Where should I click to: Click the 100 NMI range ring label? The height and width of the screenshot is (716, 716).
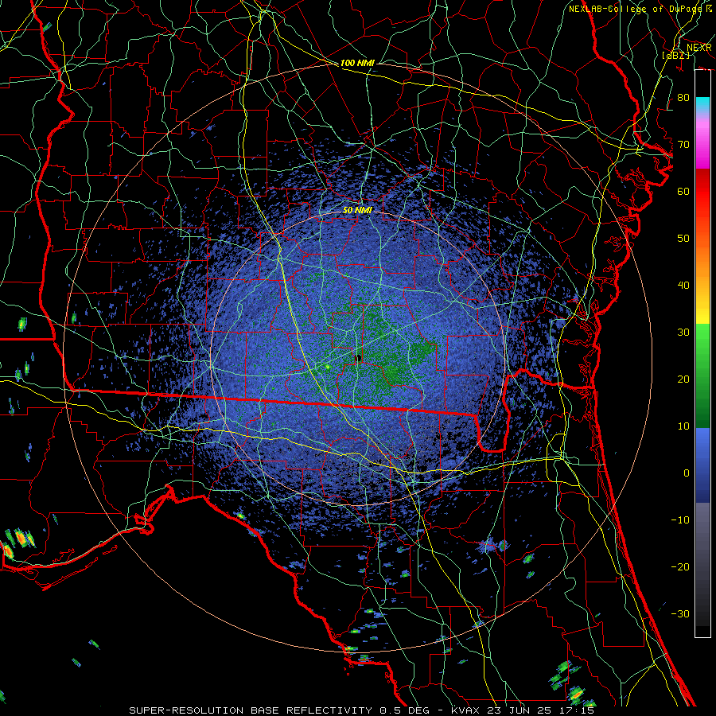pos(357,63)
